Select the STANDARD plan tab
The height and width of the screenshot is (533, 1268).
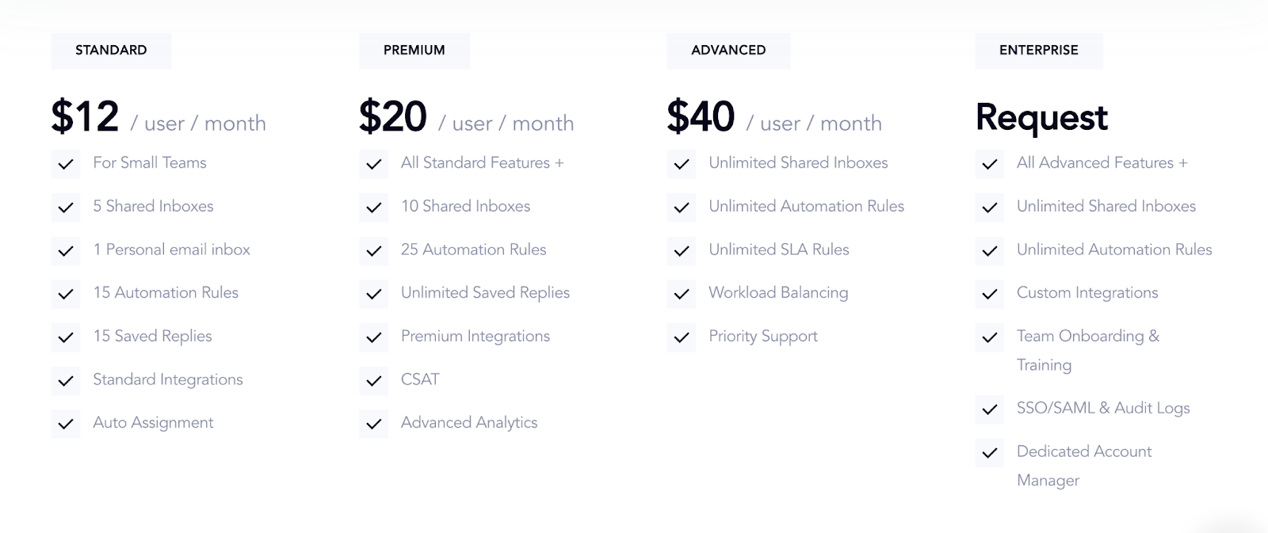point(111,50)
